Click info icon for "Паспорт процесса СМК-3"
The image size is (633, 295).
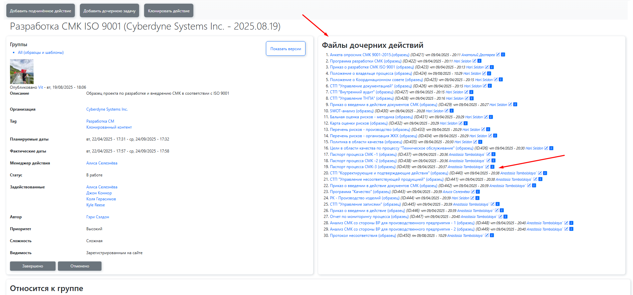tap(492, 167)
